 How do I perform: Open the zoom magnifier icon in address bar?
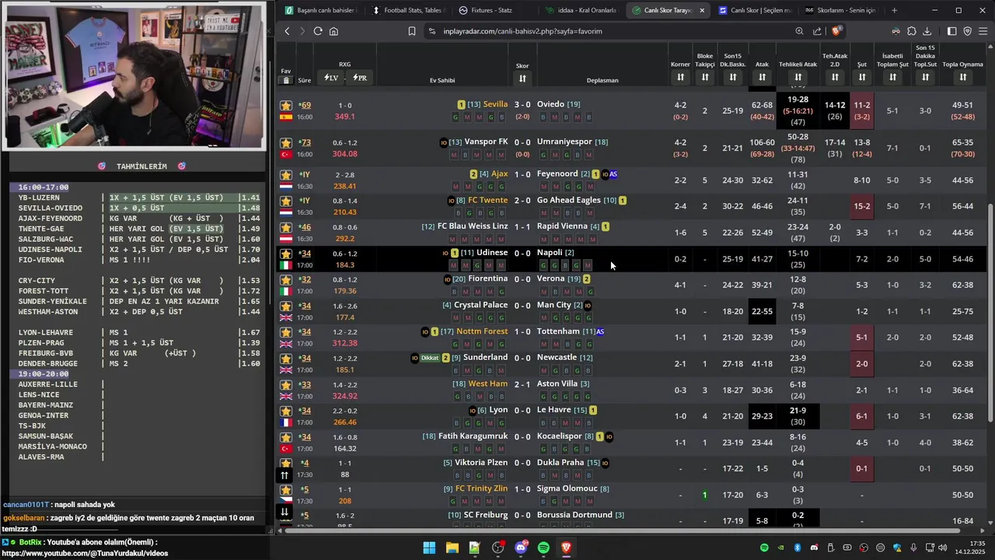(x=799, y=31)
